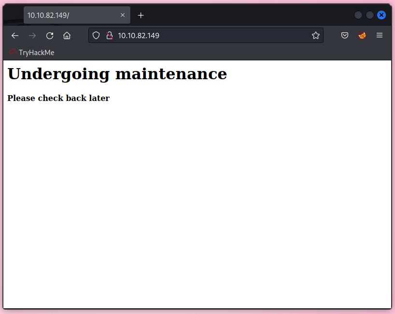This screenshot has width=395, height=314.
Task: Open tracking protection shield panel
Action: pyautogui.click(x=96, y=35)
